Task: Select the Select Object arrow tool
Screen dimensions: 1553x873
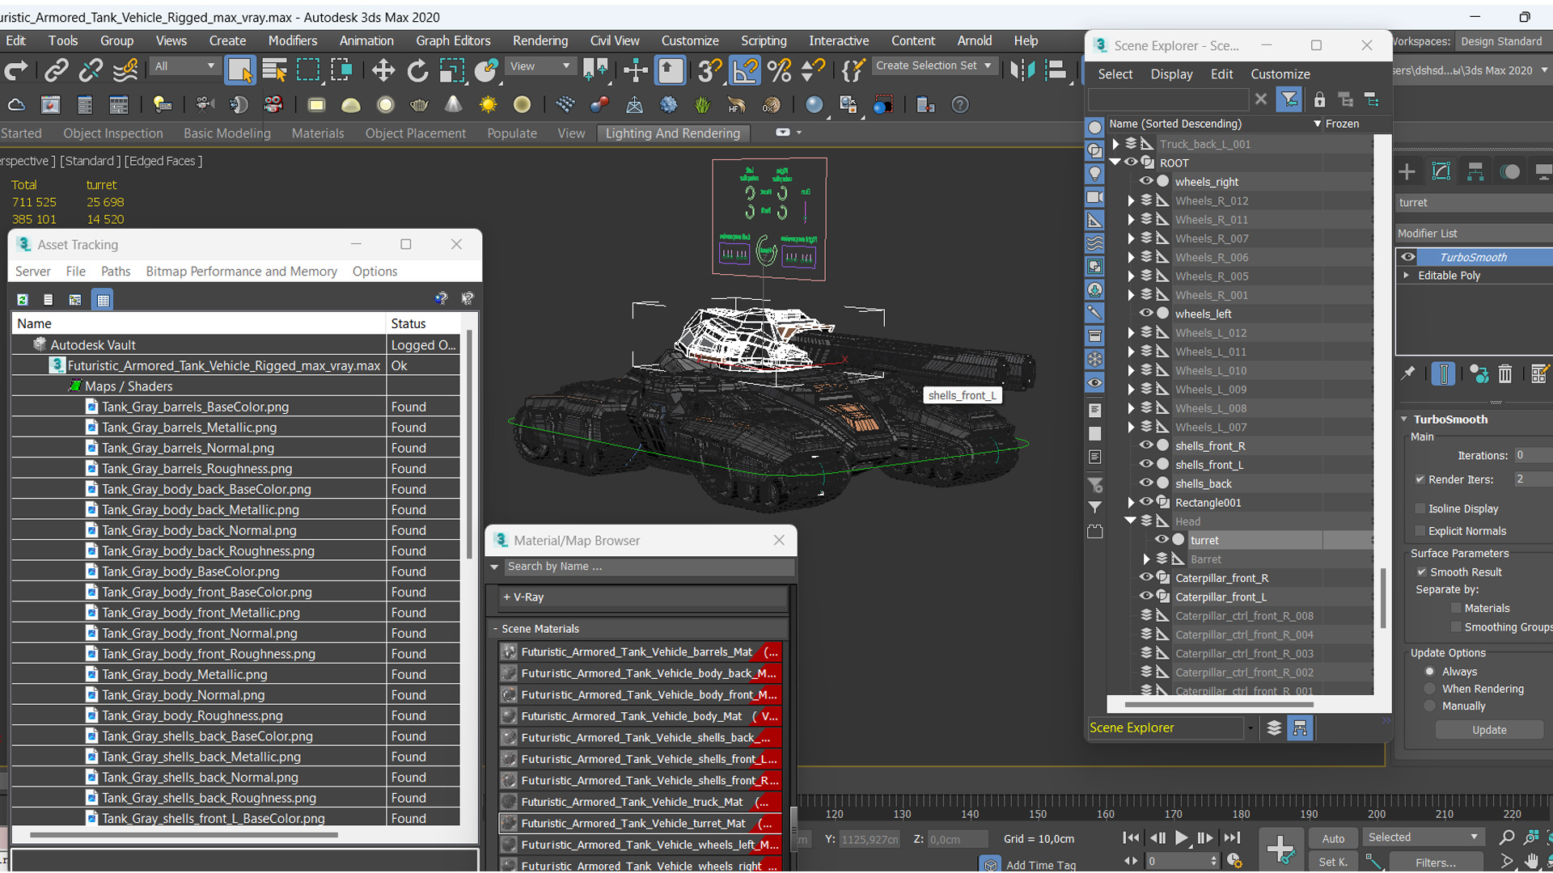Action: click(x=239, y=70)
